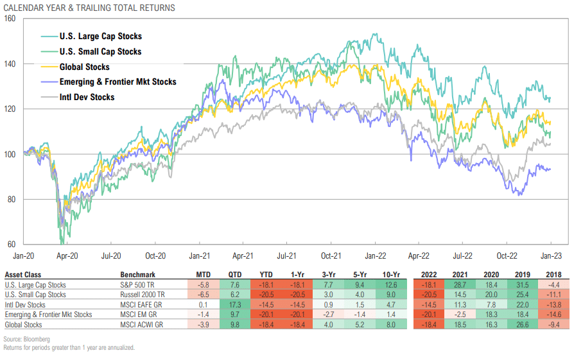
Task: Click the Global Stocks yellow legend line
Action: pyautogui.click(x=49, y=67)
